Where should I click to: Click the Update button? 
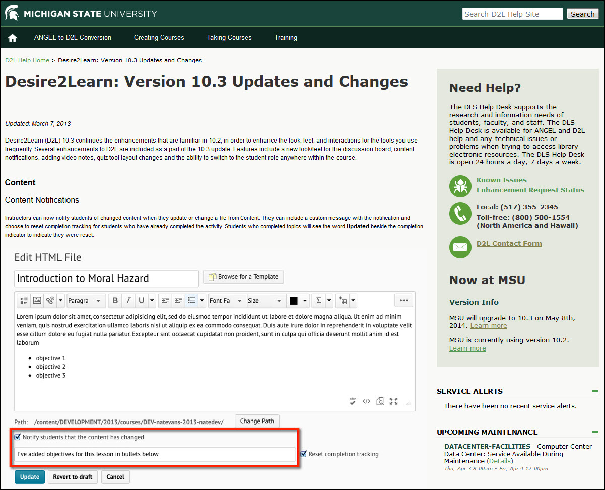click(29, 476)
